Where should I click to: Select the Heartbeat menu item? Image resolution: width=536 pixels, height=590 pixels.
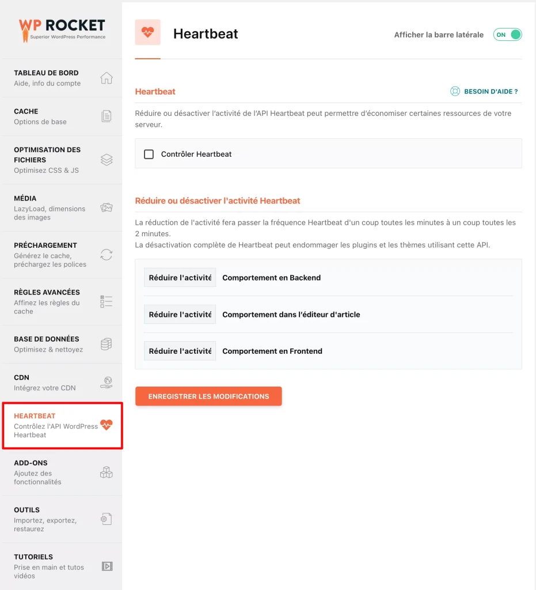click(x=62, y=426)
